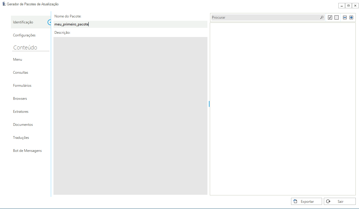Go to Consultas in the sidebar
Screen dimensions: 359x209
pos(21,73)
